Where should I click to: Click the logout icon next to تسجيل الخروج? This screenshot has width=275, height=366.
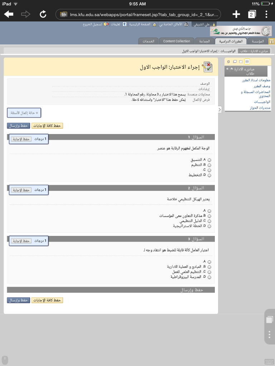click(x=106, y=24)
